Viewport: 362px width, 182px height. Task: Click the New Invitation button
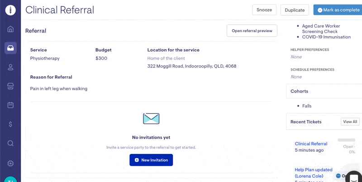click(151, 160)
